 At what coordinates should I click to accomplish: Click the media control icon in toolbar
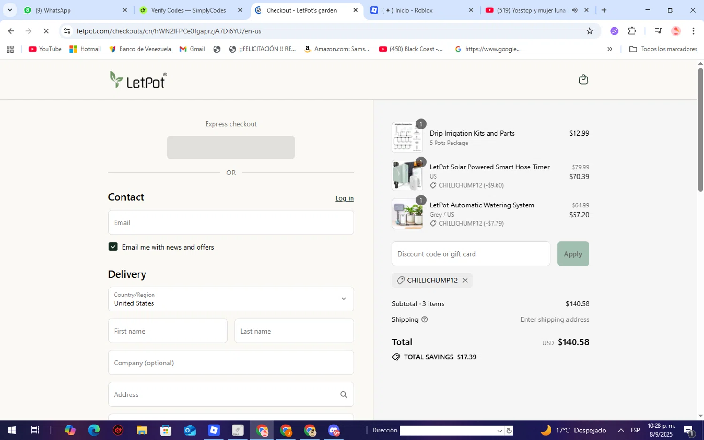click(658, 31)
